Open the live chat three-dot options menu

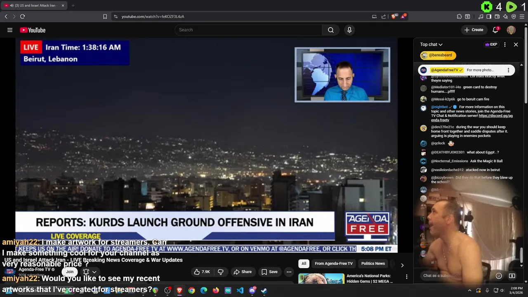click(504, 45)
